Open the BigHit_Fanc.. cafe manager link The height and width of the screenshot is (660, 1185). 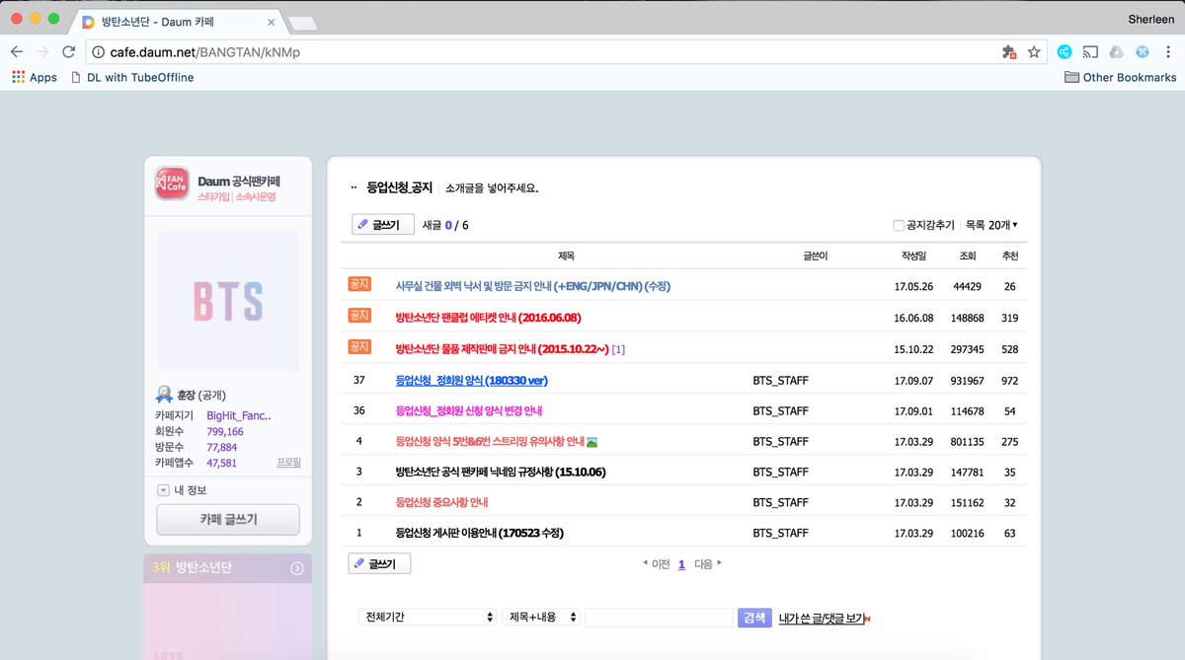pos(238,416)
